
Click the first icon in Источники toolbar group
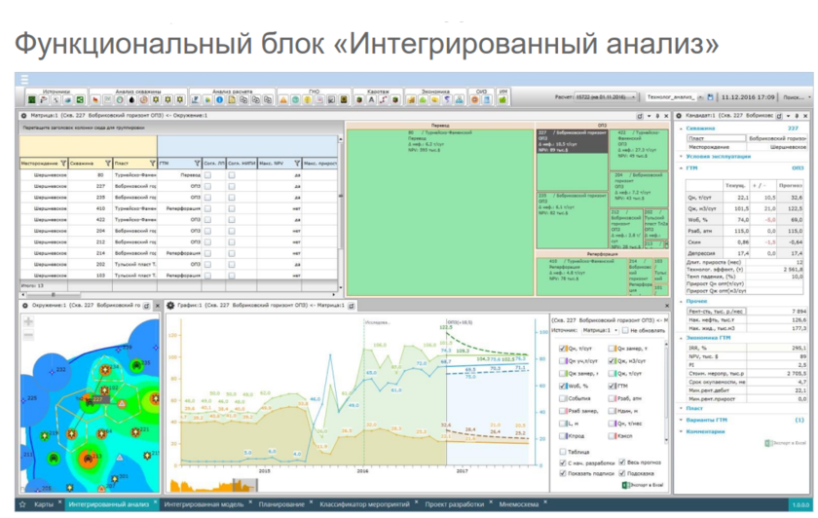[31, 99]
